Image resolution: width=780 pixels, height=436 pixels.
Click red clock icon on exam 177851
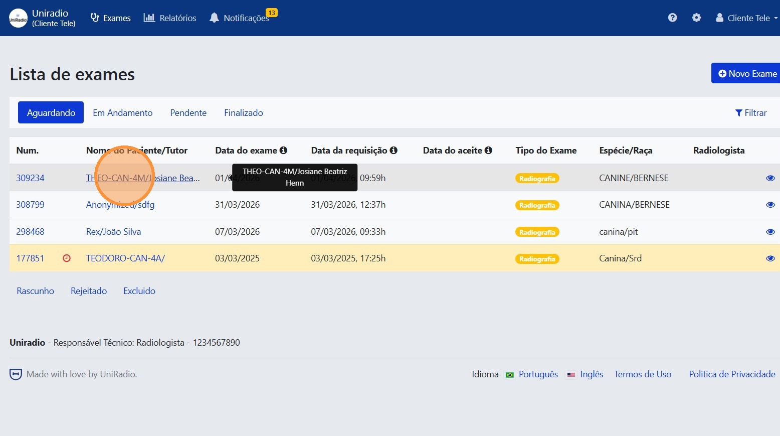click(67, 258)
